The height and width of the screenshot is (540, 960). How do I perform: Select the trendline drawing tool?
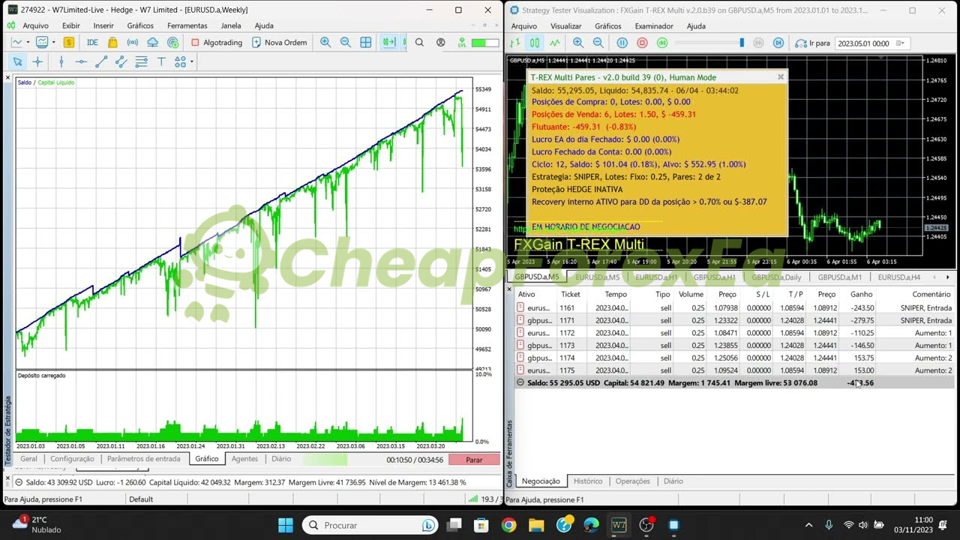click(x=101, y=61)
